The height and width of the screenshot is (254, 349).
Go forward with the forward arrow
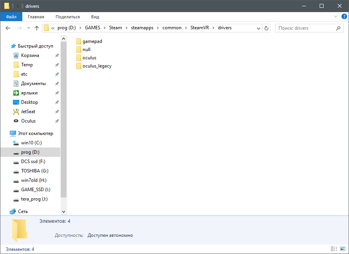(20, 28)
